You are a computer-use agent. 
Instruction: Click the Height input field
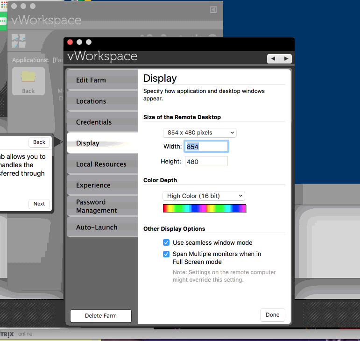(206, 162)
